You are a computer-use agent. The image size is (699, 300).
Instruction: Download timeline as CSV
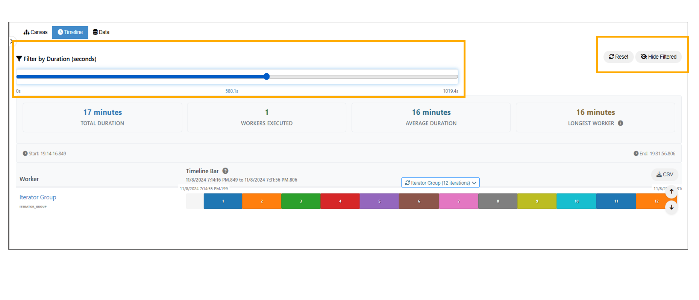(664, 174)
